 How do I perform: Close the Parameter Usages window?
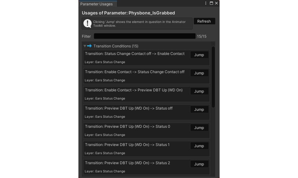[x=216, y=3]
